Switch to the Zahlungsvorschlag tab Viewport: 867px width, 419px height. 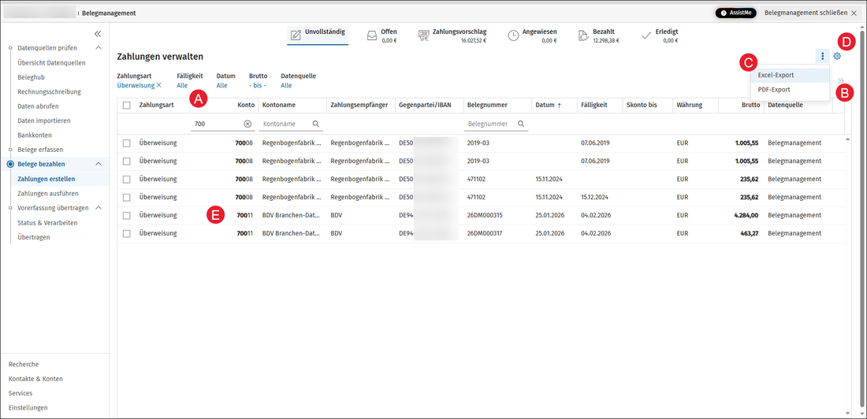(x=452, y=35)
